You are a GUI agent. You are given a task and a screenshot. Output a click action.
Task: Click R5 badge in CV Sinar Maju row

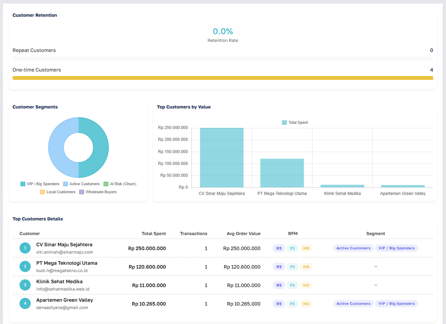279,248
